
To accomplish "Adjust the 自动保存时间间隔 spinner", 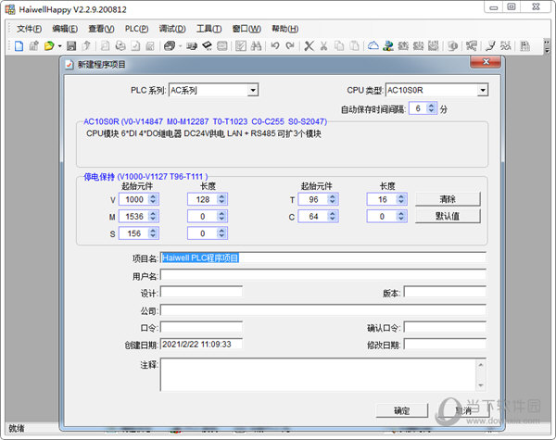I will tap(431, 108).
